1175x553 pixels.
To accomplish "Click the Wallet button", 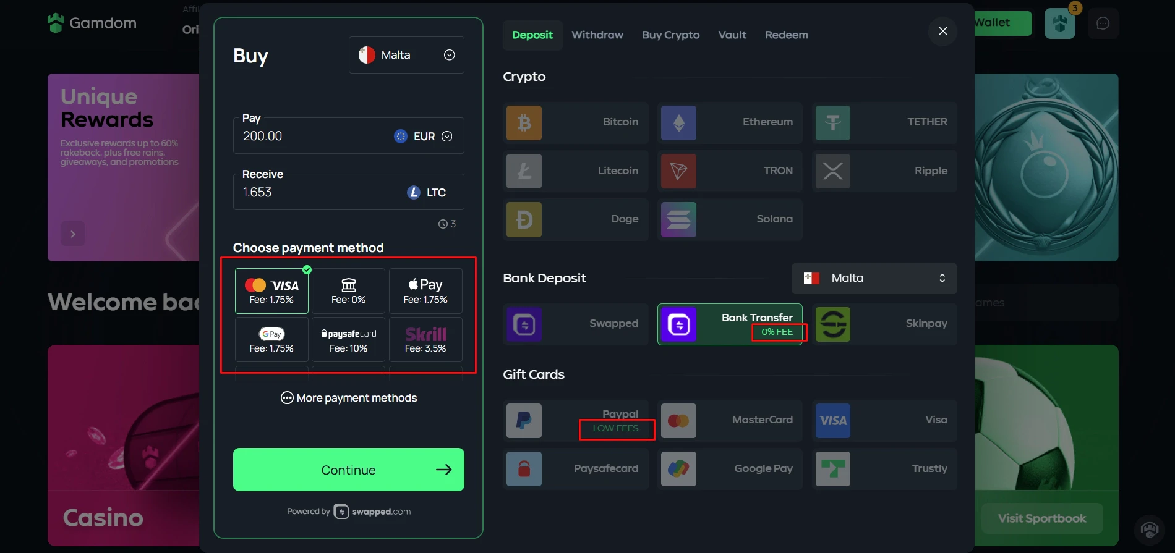I will click(1003, 23).
